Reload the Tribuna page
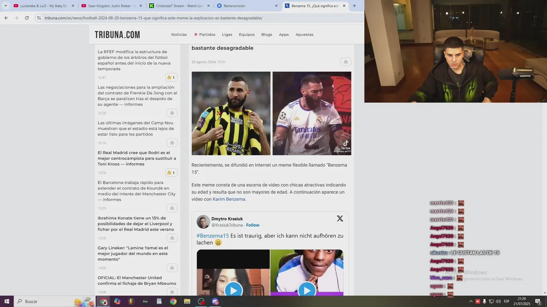 point(26,18)
